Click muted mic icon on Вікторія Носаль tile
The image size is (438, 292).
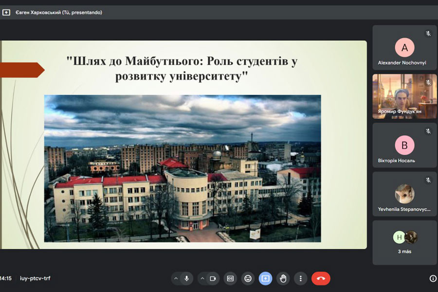[x=428, y=131]
